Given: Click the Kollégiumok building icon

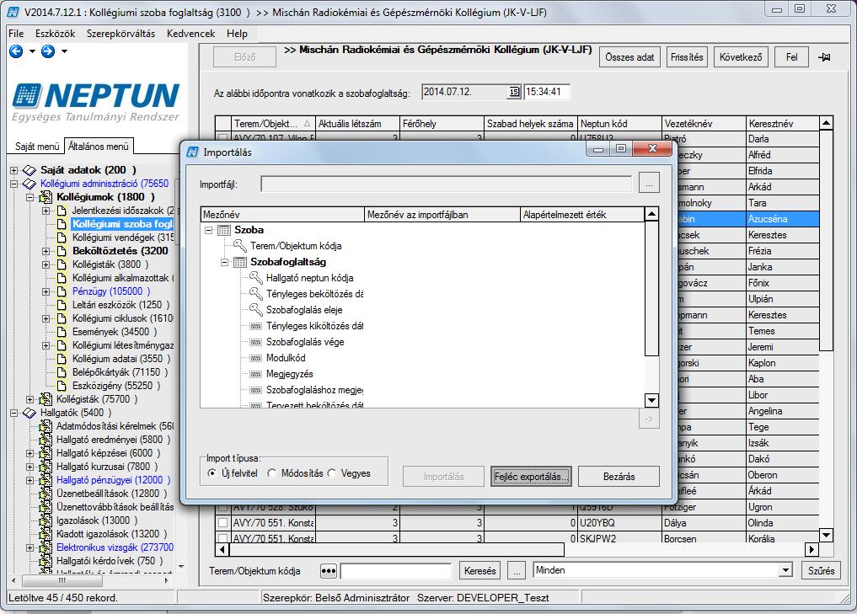Looking at the screenshot, I should click(46, 197).
